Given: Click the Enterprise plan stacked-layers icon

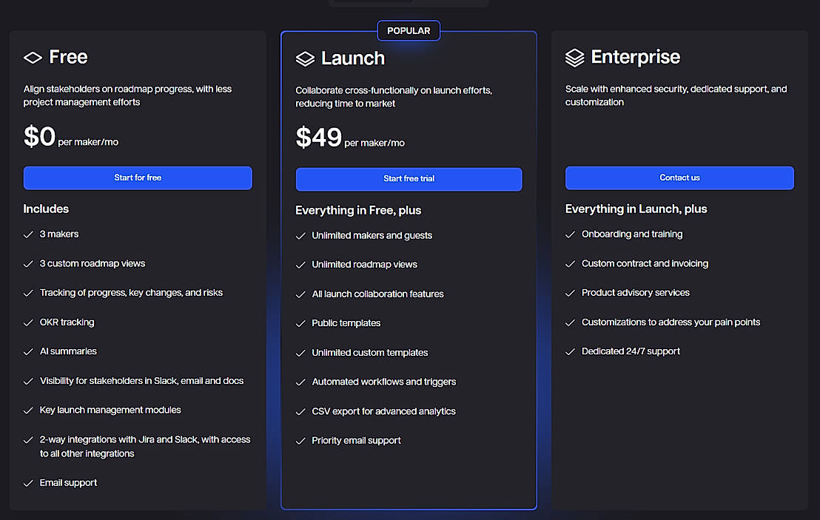Looking at the screenshot, I should tap(575, 58).
